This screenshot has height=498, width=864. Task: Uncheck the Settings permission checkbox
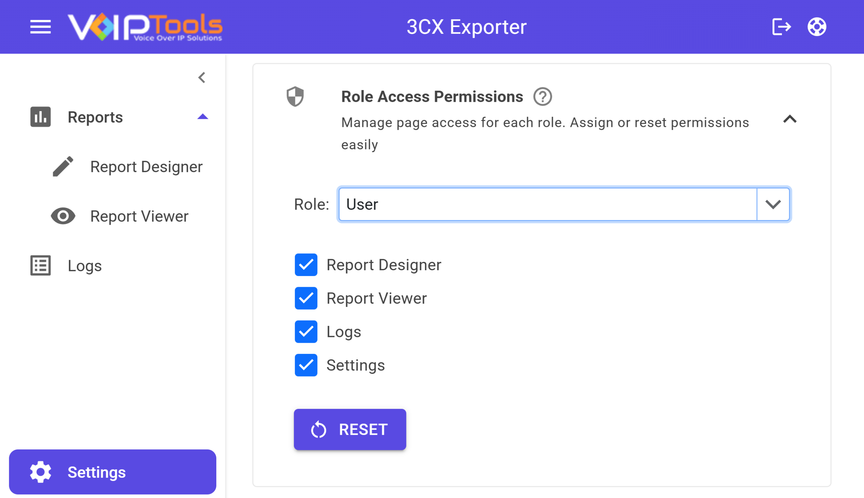coord(306,365)
